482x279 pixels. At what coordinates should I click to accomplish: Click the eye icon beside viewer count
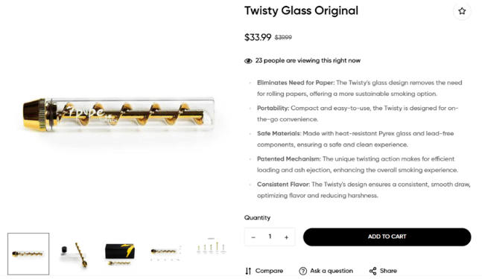pyautogui.click(x=248, y=61)
